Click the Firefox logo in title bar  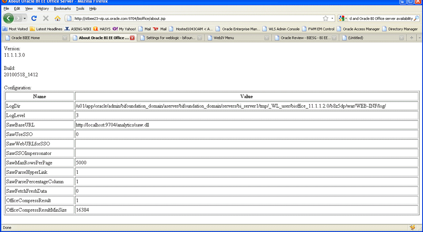coord(5,1)
